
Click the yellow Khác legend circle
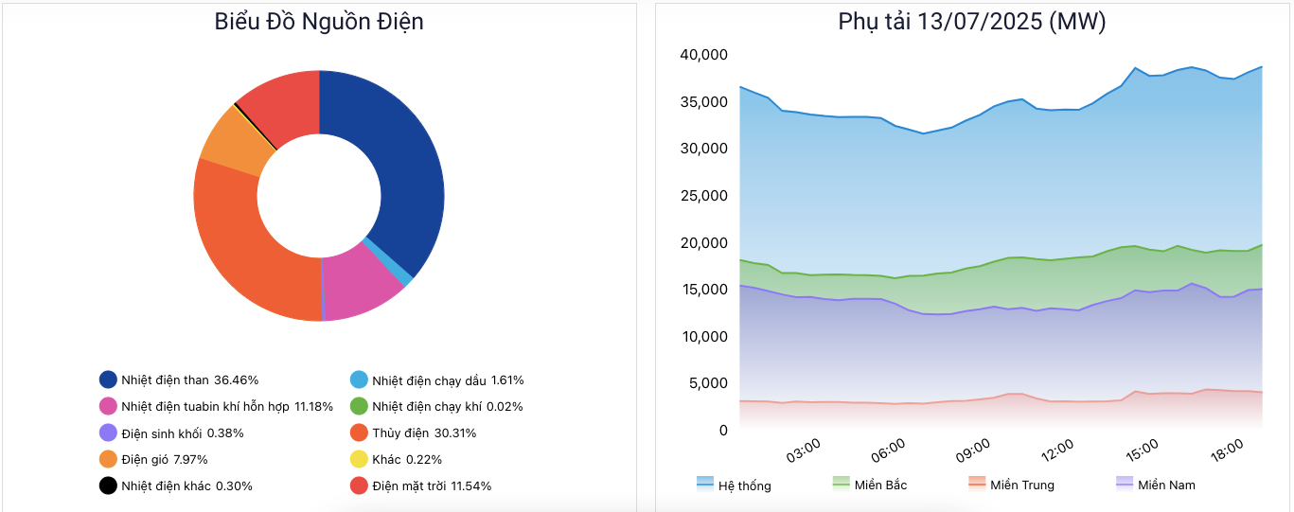pyautogui.click(x=359, y=459)
